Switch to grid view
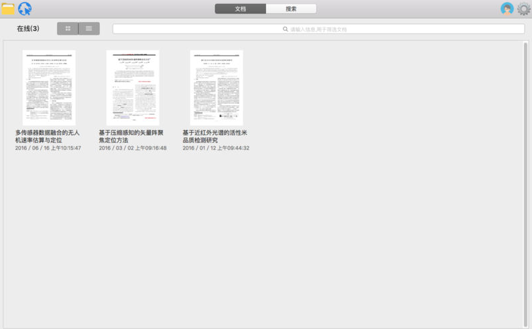This screenshot has width=532, height=329. [68, 29]
